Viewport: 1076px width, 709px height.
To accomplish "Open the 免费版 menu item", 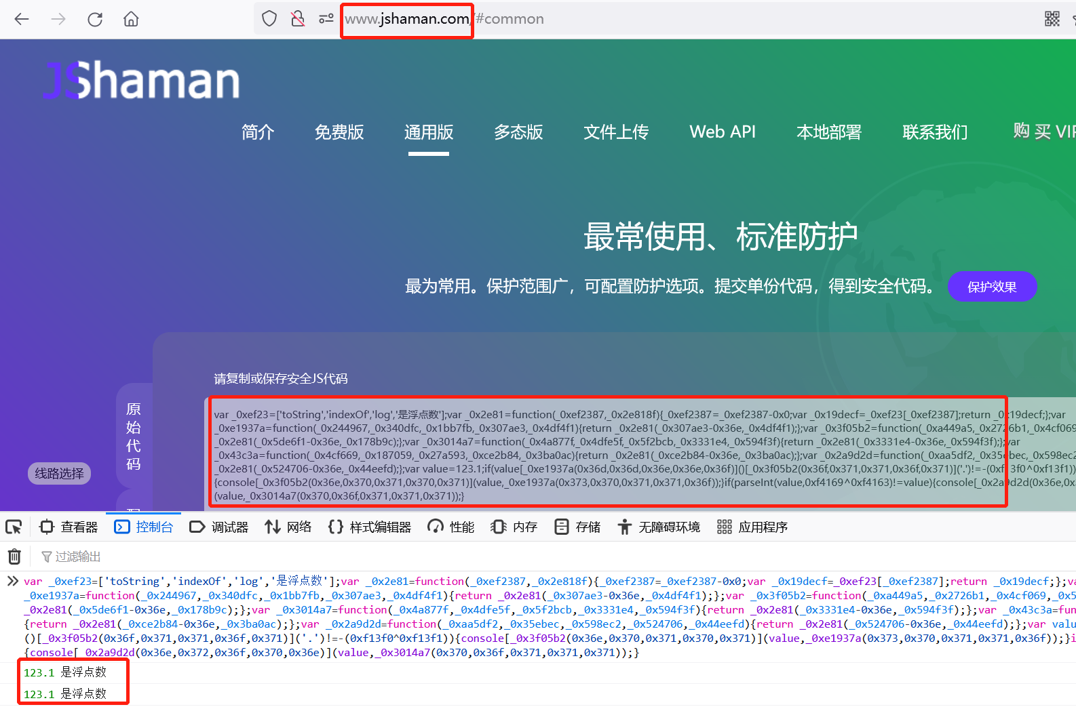I will coord(339,132).
